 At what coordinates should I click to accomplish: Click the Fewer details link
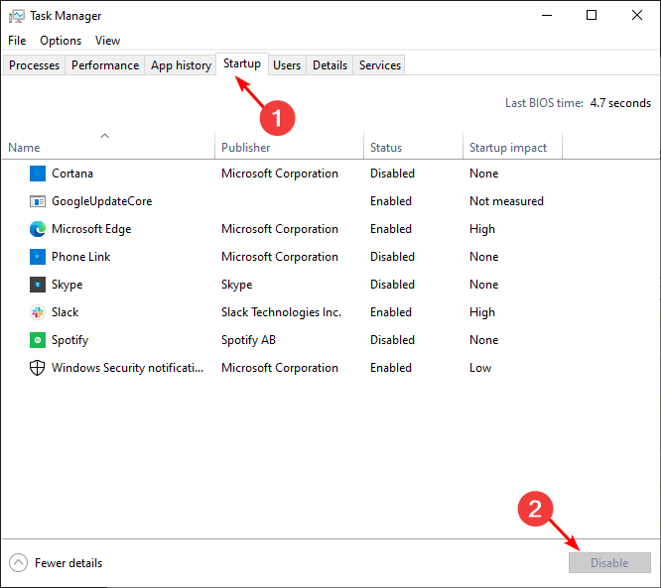coord(68,563)
